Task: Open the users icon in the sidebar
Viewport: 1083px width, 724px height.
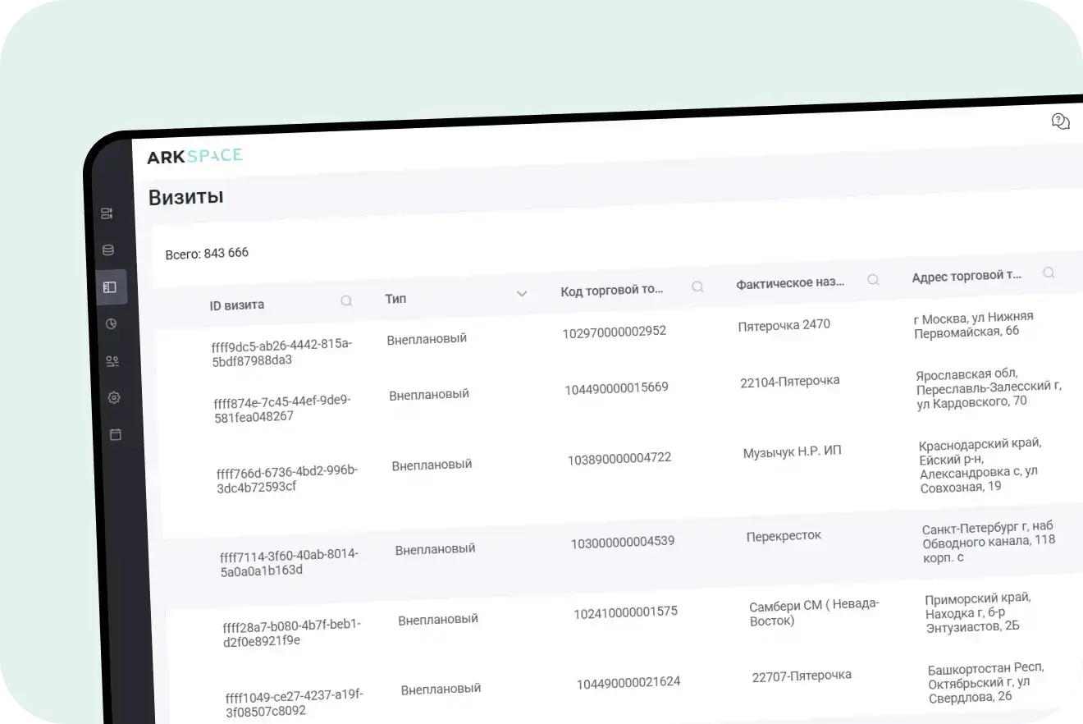Action: tap(113, 360)
